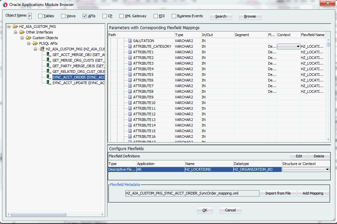337x224 pixels.
Task: Click the Object Name input field
Action: pos(30,16)
